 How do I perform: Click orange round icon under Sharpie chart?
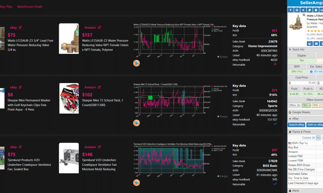(x=136, y=123)
